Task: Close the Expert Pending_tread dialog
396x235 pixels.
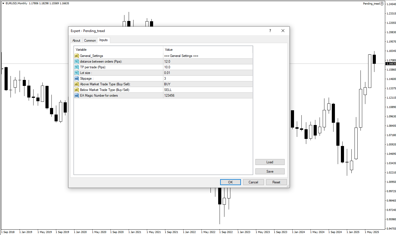Action: (x=283, y=31)
